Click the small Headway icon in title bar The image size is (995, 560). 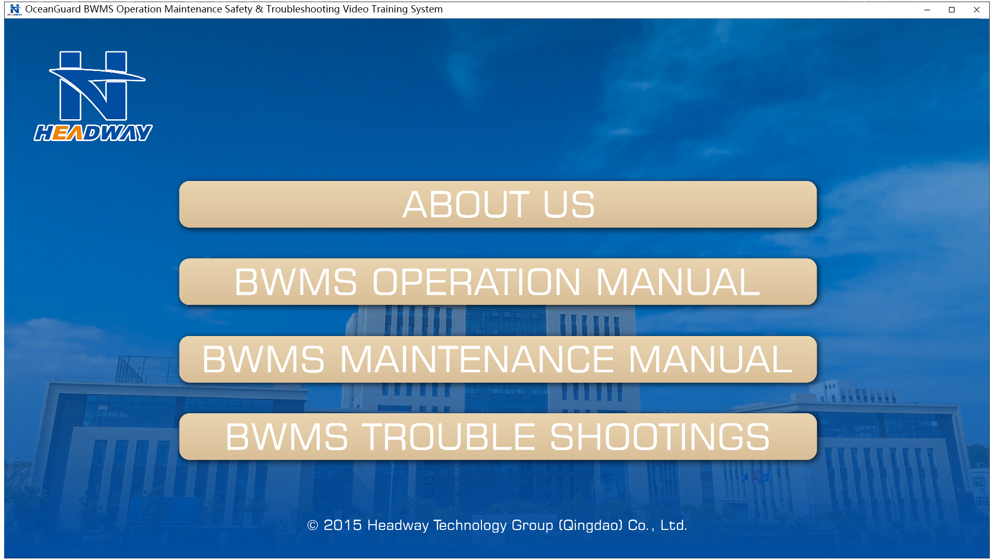tap(15, 9)
